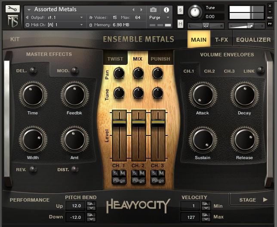Decrease Velocity Max value
The height and width of the screenshot is (227, 277).
point(206,219)
